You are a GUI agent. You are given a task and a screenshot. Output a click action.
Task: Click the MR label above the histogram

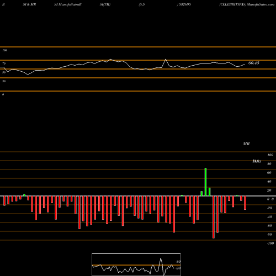point(246,144)
